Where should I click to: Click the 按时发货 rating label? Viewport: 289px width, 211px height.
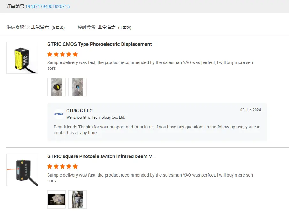pos(87,28)
